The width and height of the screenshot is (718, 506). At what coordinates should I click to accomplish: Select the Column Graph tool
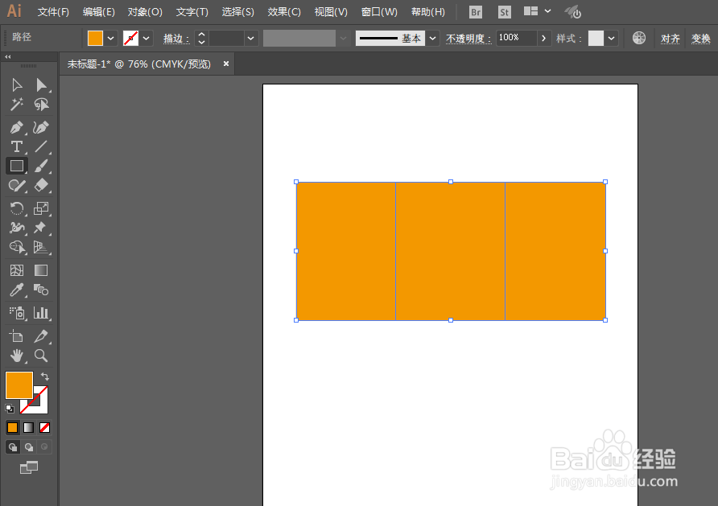[x=41, y=313]
